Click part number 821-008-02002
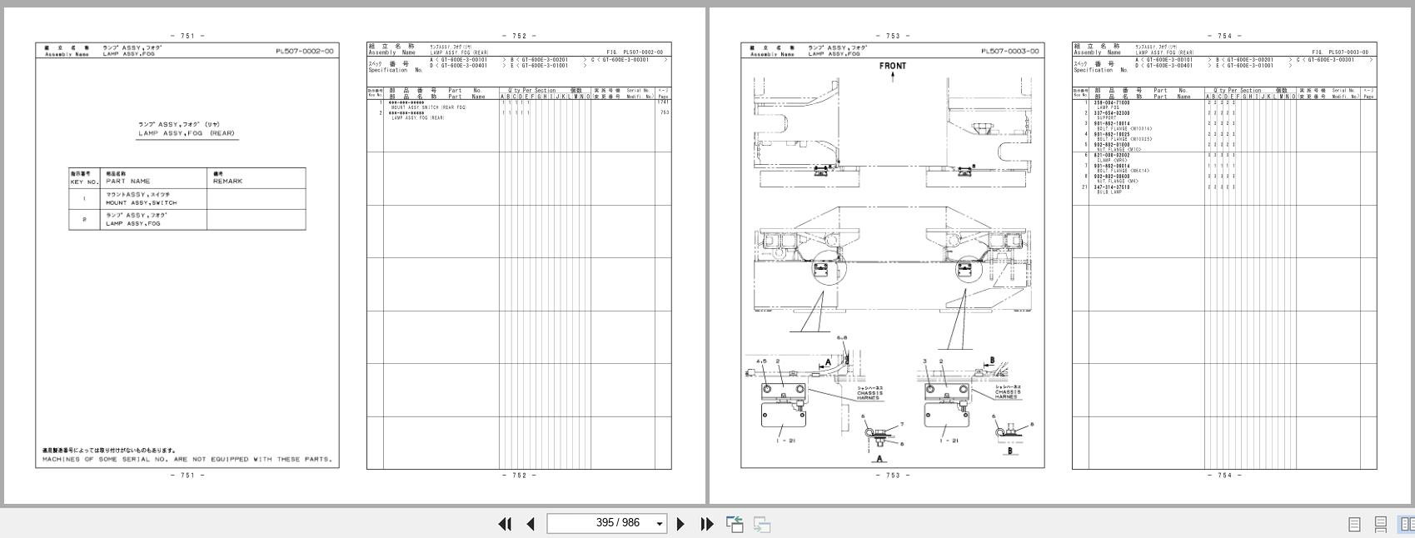The height and width of the screenshot is (538, 1415). pyautogui.click(x=1112, y=155)
